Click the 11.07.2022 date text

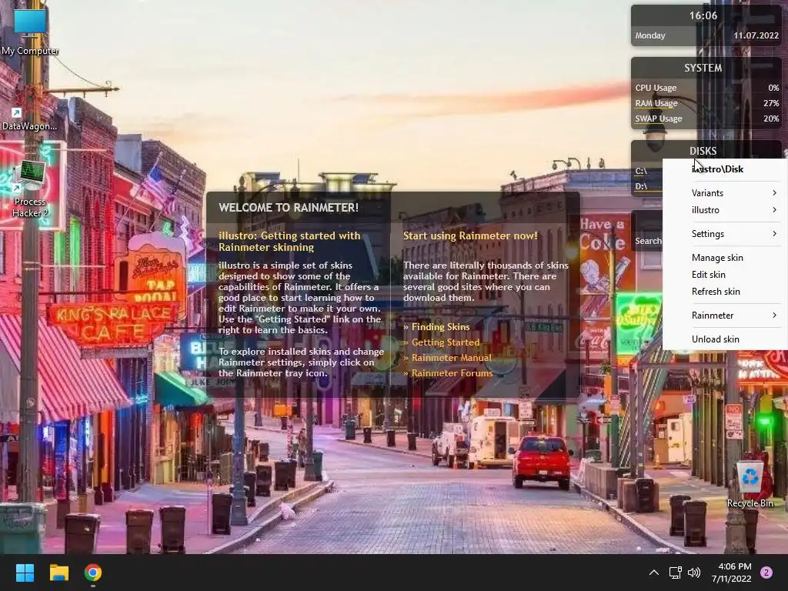(x=756, y=35)
